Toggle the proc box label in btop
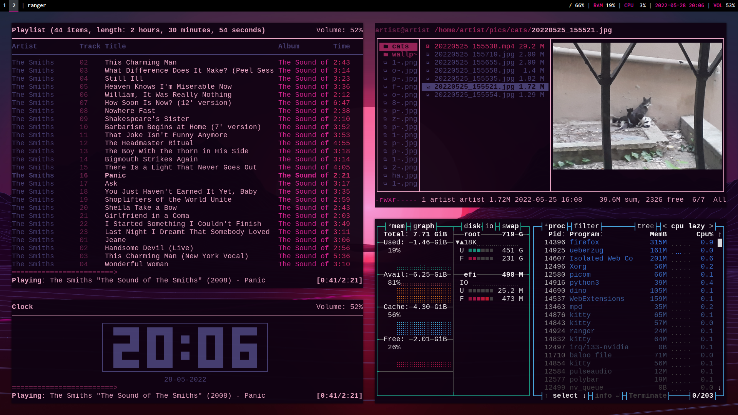 coord(555,226)
